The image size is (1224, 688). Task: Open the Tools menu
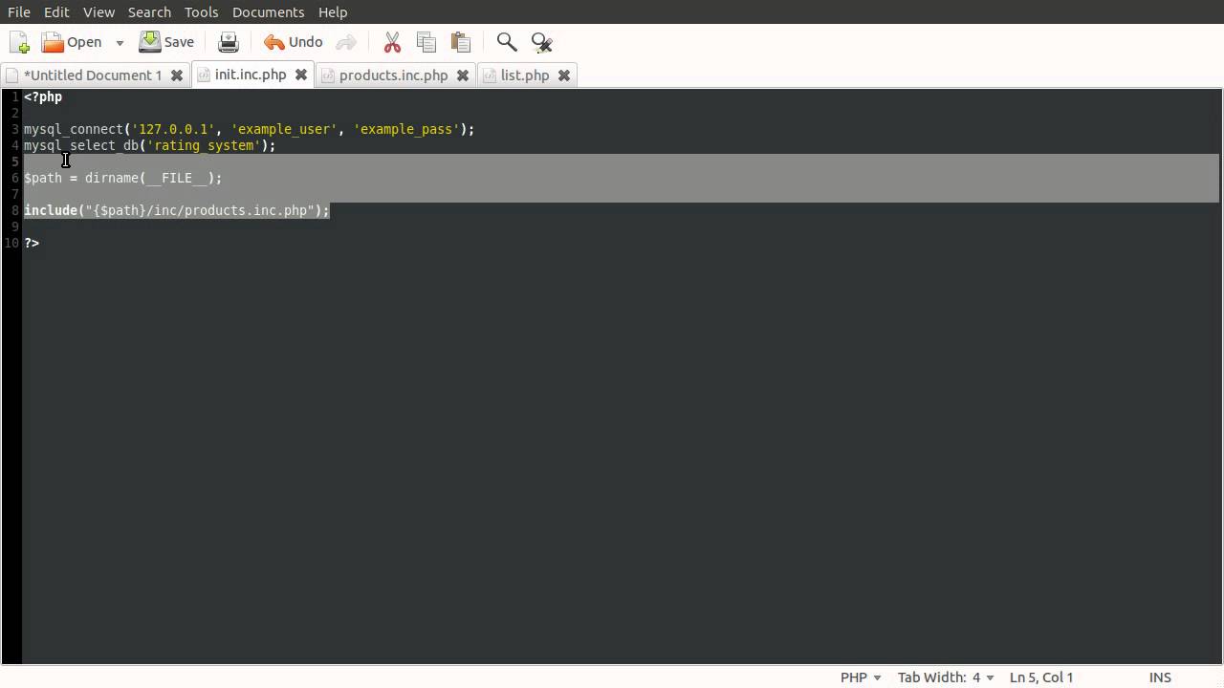pyautogui.click(x=202, y=11)
